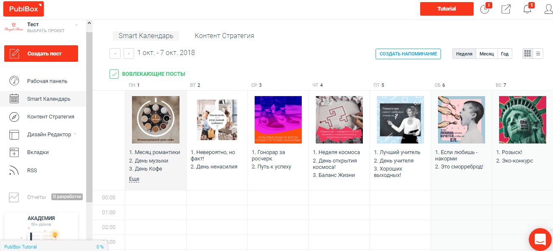Switch to grid view icon
The image size is (553, 251).
528,54
